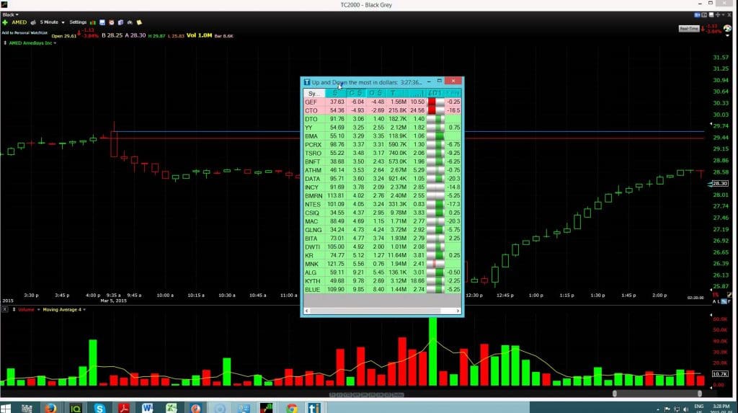Select the GEF row in the watchlist

pos(382,102)
